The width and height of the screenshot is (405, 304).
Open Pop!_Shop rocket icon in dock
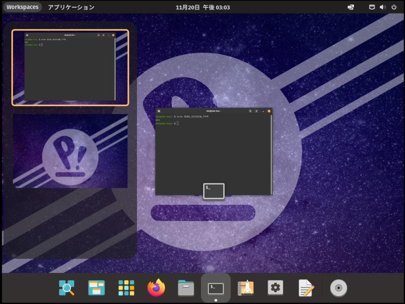[245, 287]
